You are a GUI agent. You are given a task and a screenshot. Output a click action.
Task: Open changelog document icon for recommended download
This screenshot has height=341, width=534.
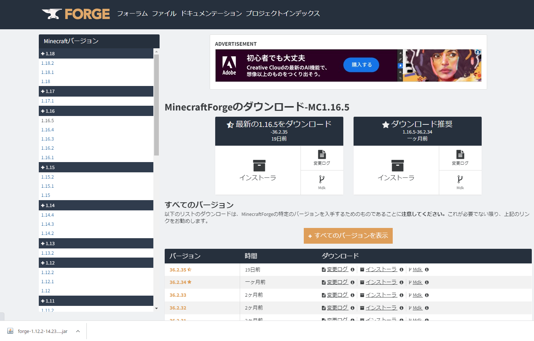[x=460, y=154]
